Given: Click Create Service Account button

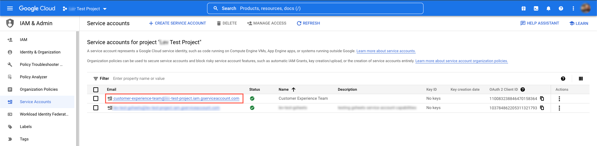Looking at the screenshot, I should (177, 23).
